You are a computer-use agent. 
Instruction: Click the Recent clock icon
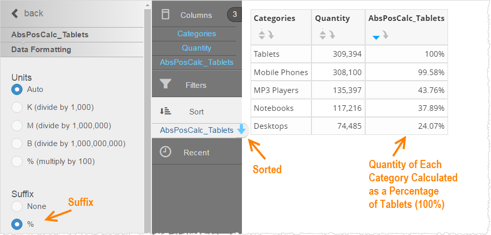(165, 152)
